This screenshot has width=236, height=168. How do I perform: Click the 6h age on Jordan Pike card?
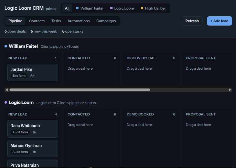[x=32, y=76]
